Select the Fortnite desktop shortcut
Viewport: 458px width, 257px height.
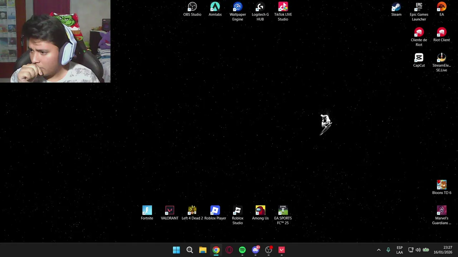[147, 213]
